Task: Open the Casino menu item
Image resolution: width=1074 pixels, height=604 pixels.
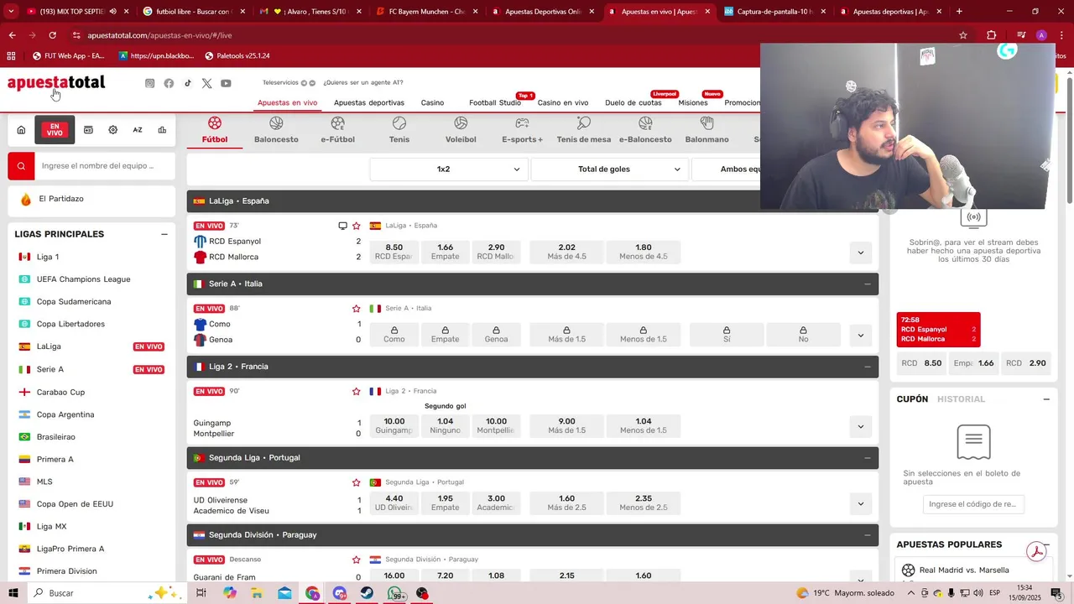Action: click(432, 102)
